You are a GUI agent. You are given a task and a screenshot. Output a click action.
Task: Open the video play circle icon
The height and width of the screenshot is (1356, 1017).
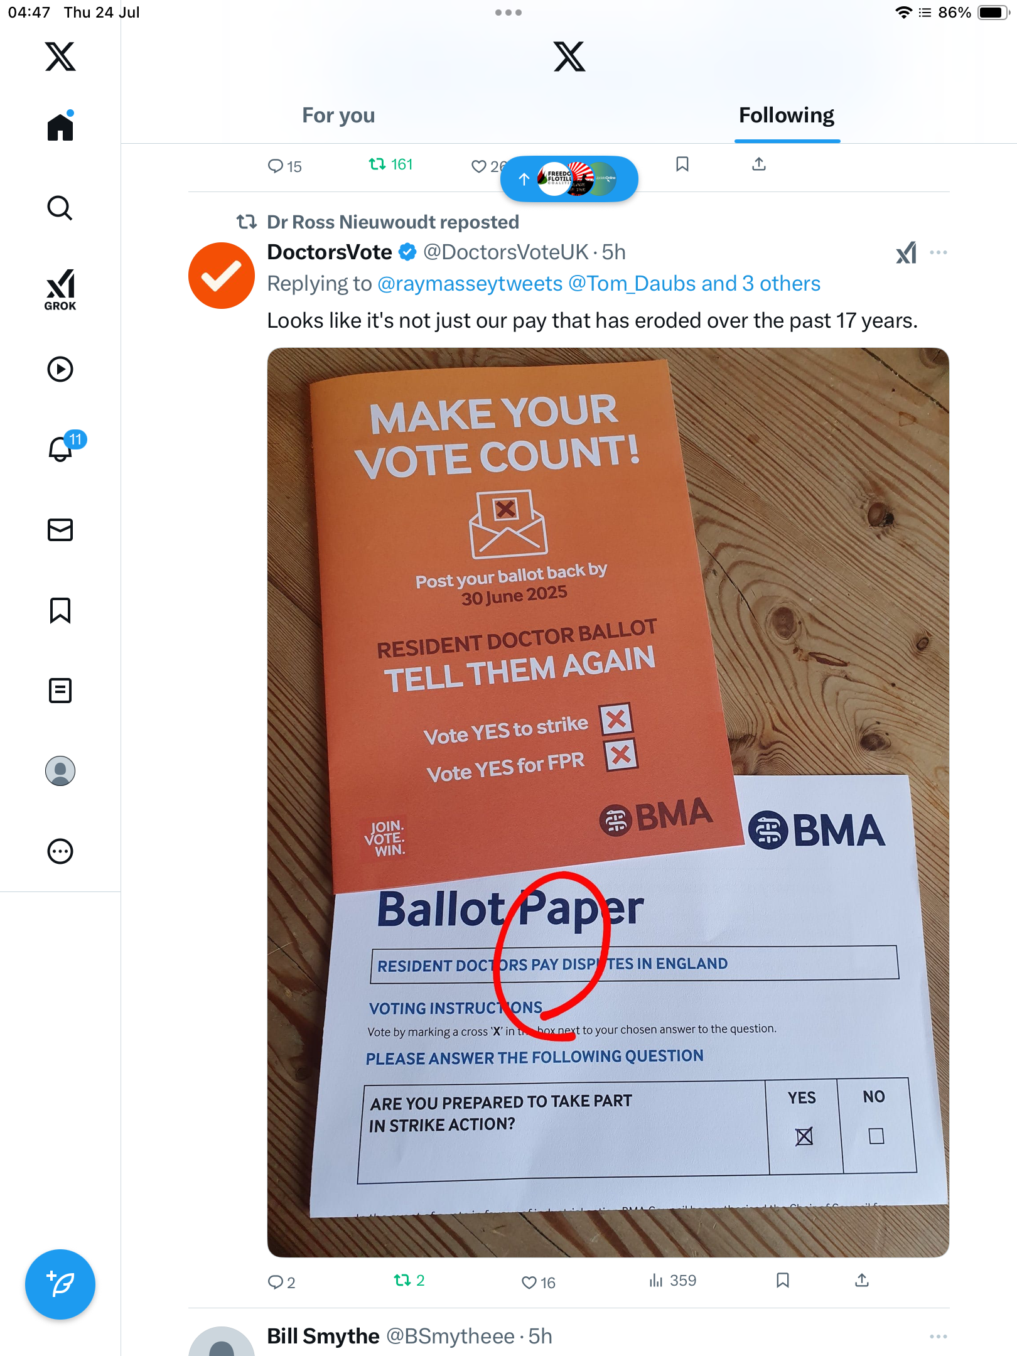60,369
